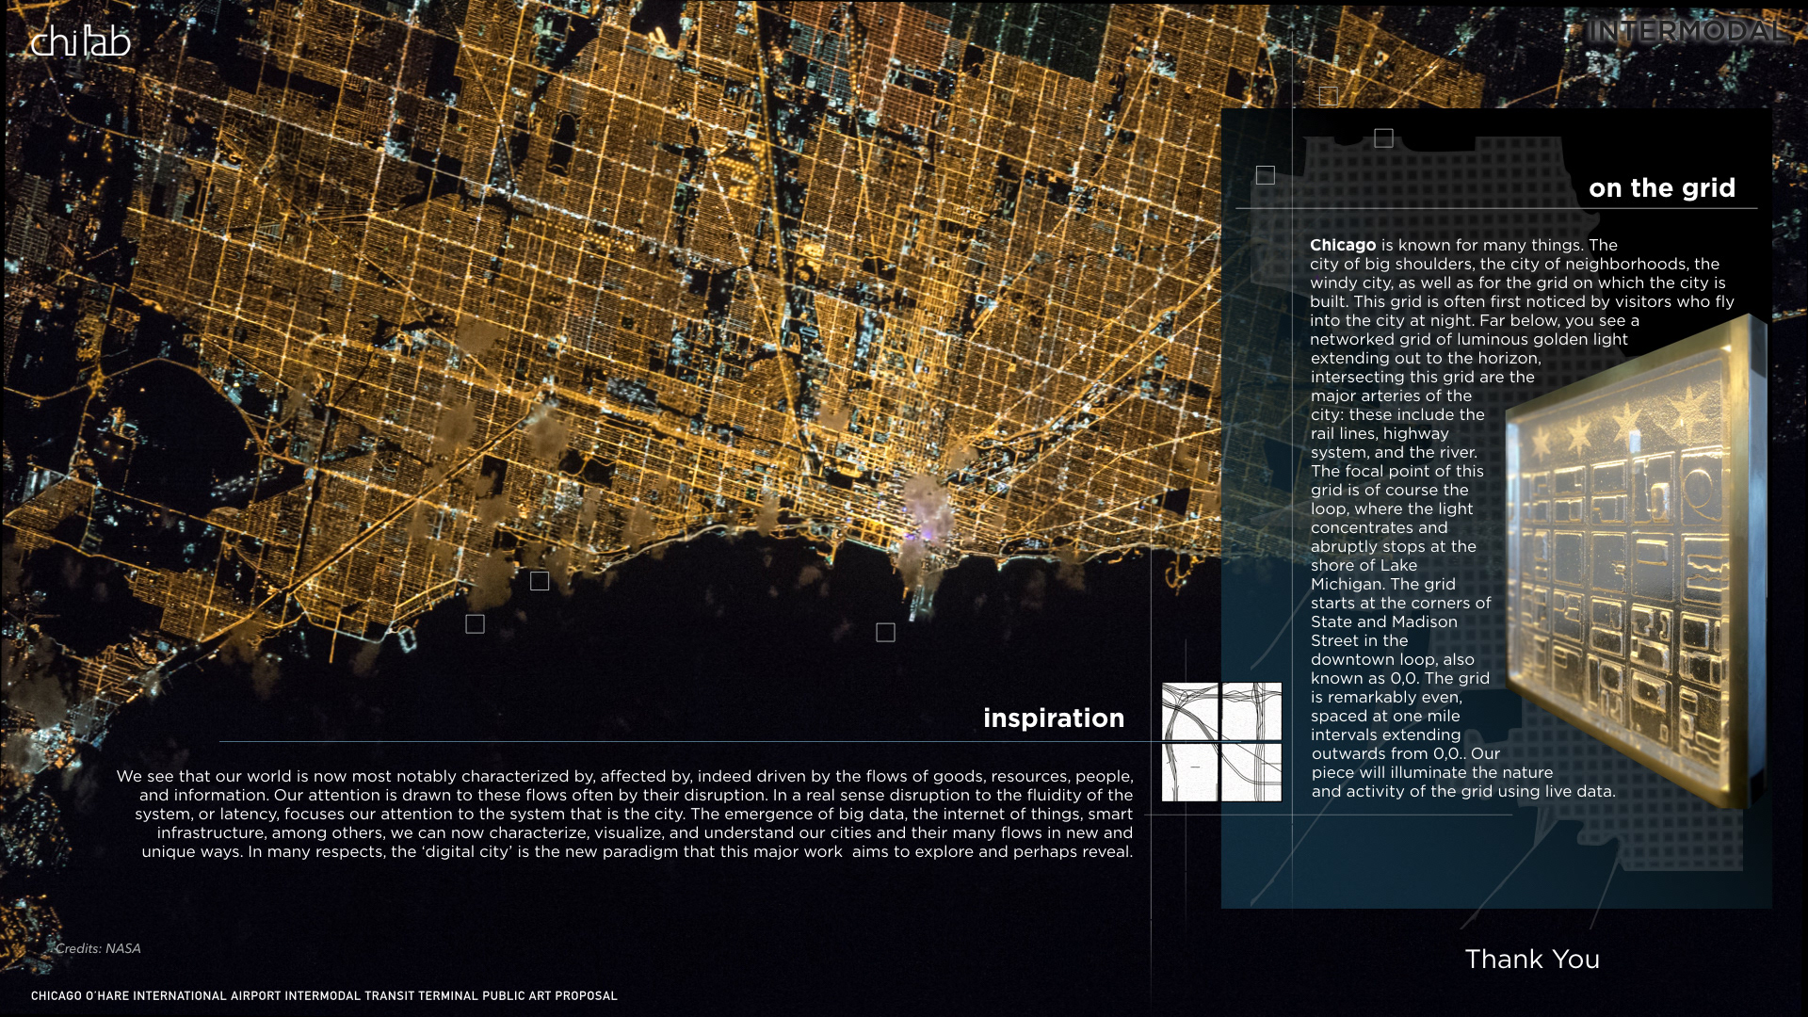Click square marker left of the 'on the grid' divider line
Screen dimensions: 1808x1017
(x=1266, y=175)
